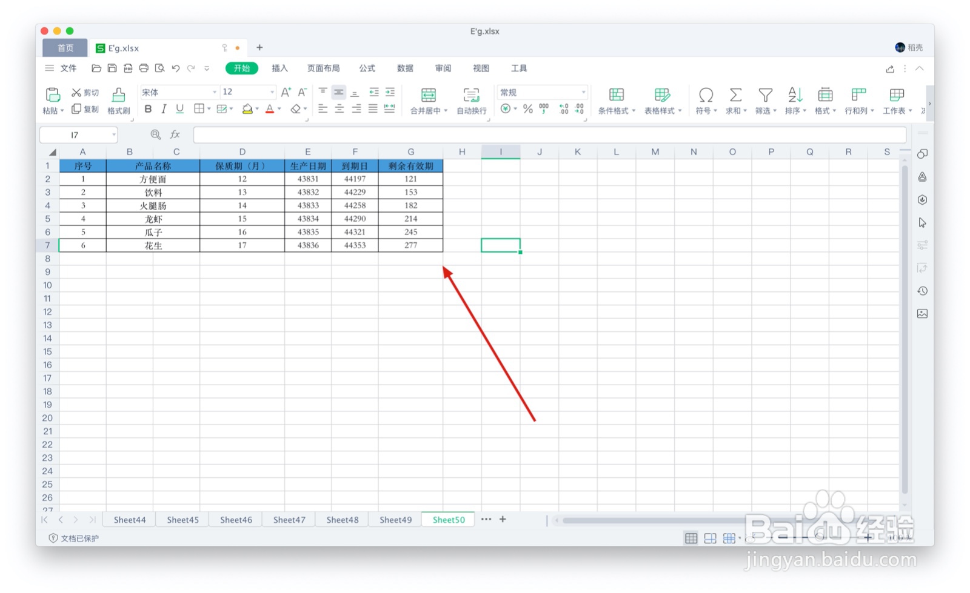The width and height of the screenshot is (970, 593).
Task: Toggle bold formatting
Action: point(148,109)
